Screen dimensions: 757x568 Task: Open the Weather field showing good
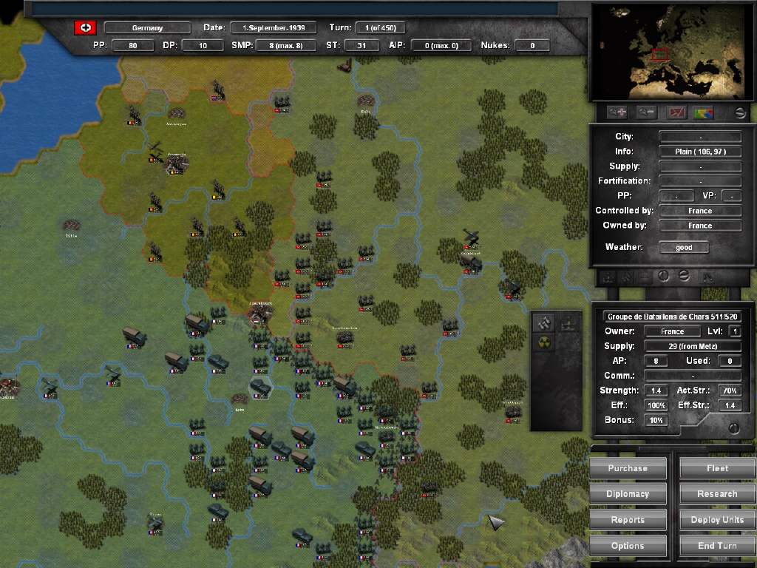tap(684, 246)
